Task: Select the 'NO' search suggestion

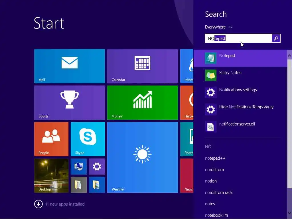Action: [x=208, y=147]
